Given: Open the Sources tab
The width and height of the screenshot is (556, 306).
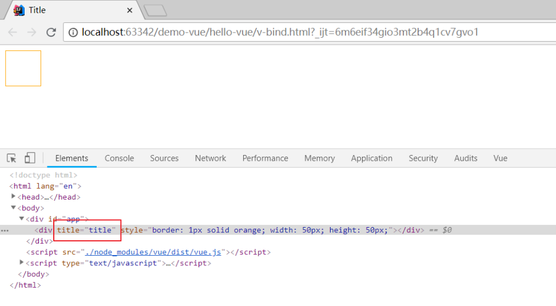Looking at the screenshot, I should click(164, 158).
